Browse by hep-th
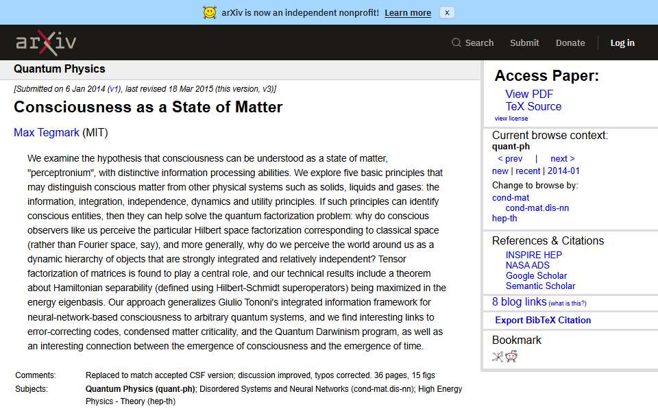Image resolution: width=658 pixels, height=411 pixels. (504, 219)
